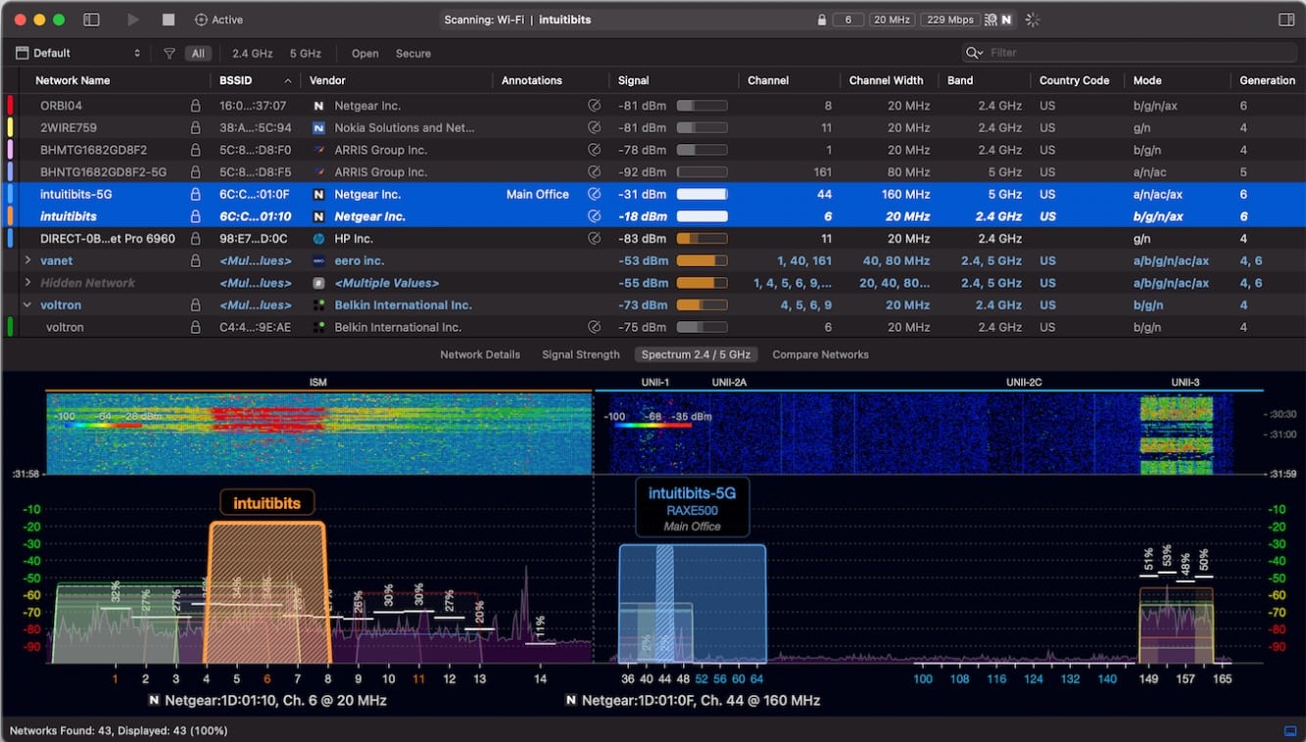Click the lock icon for 2WIRE759
Image resolution: width=1306 pixels, height=742 pixels.
pos(195,127)
